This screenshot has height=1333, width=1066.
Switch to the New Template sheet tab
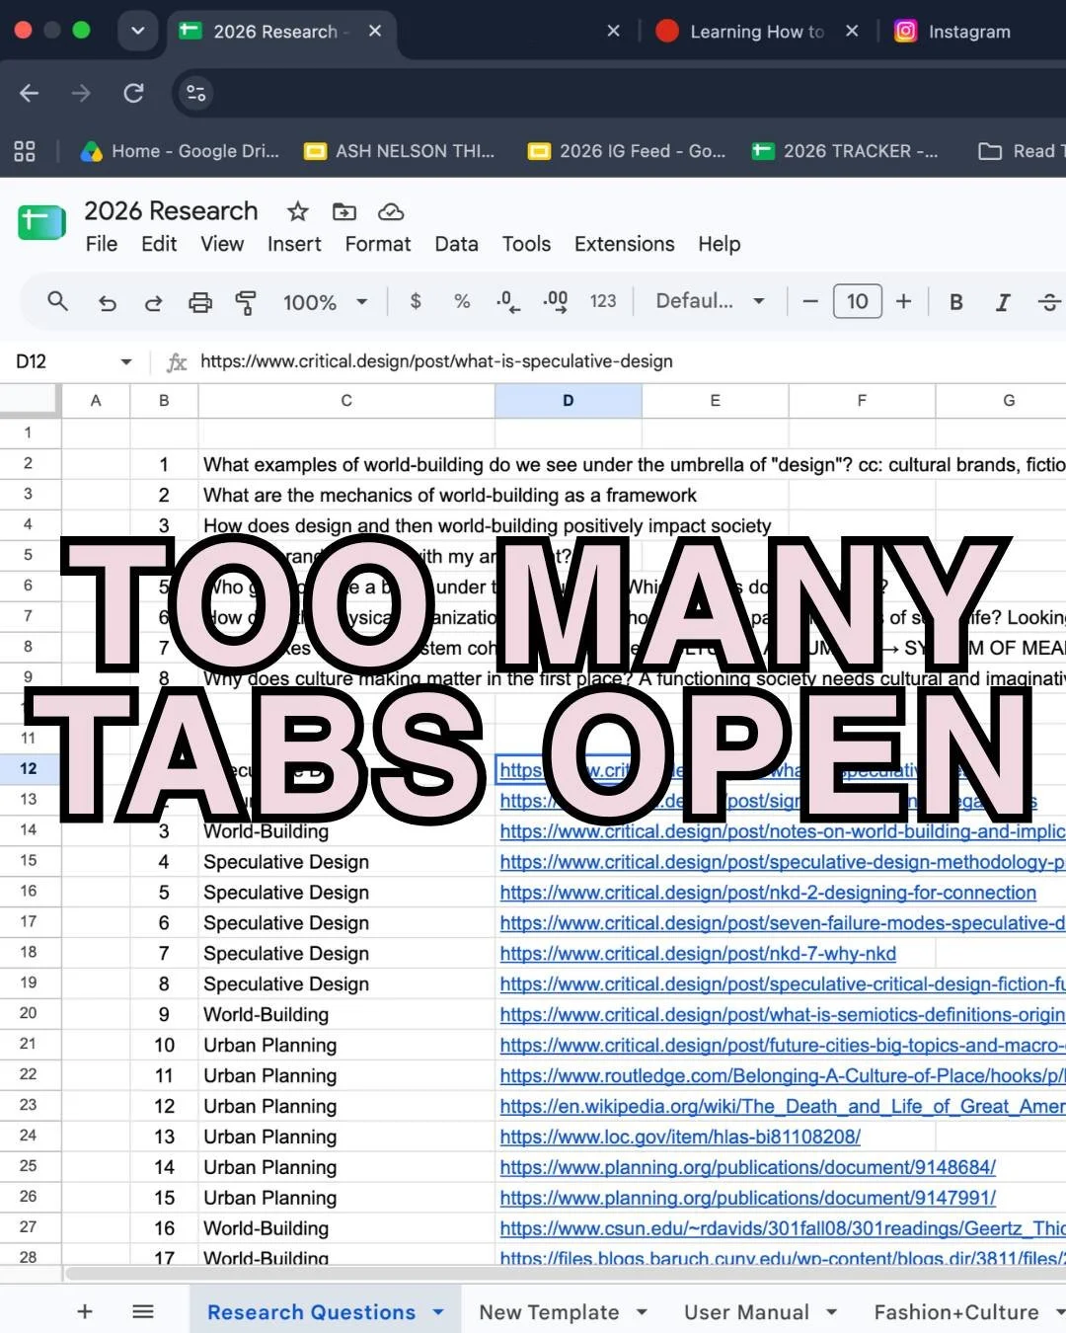coord(549,1312)
